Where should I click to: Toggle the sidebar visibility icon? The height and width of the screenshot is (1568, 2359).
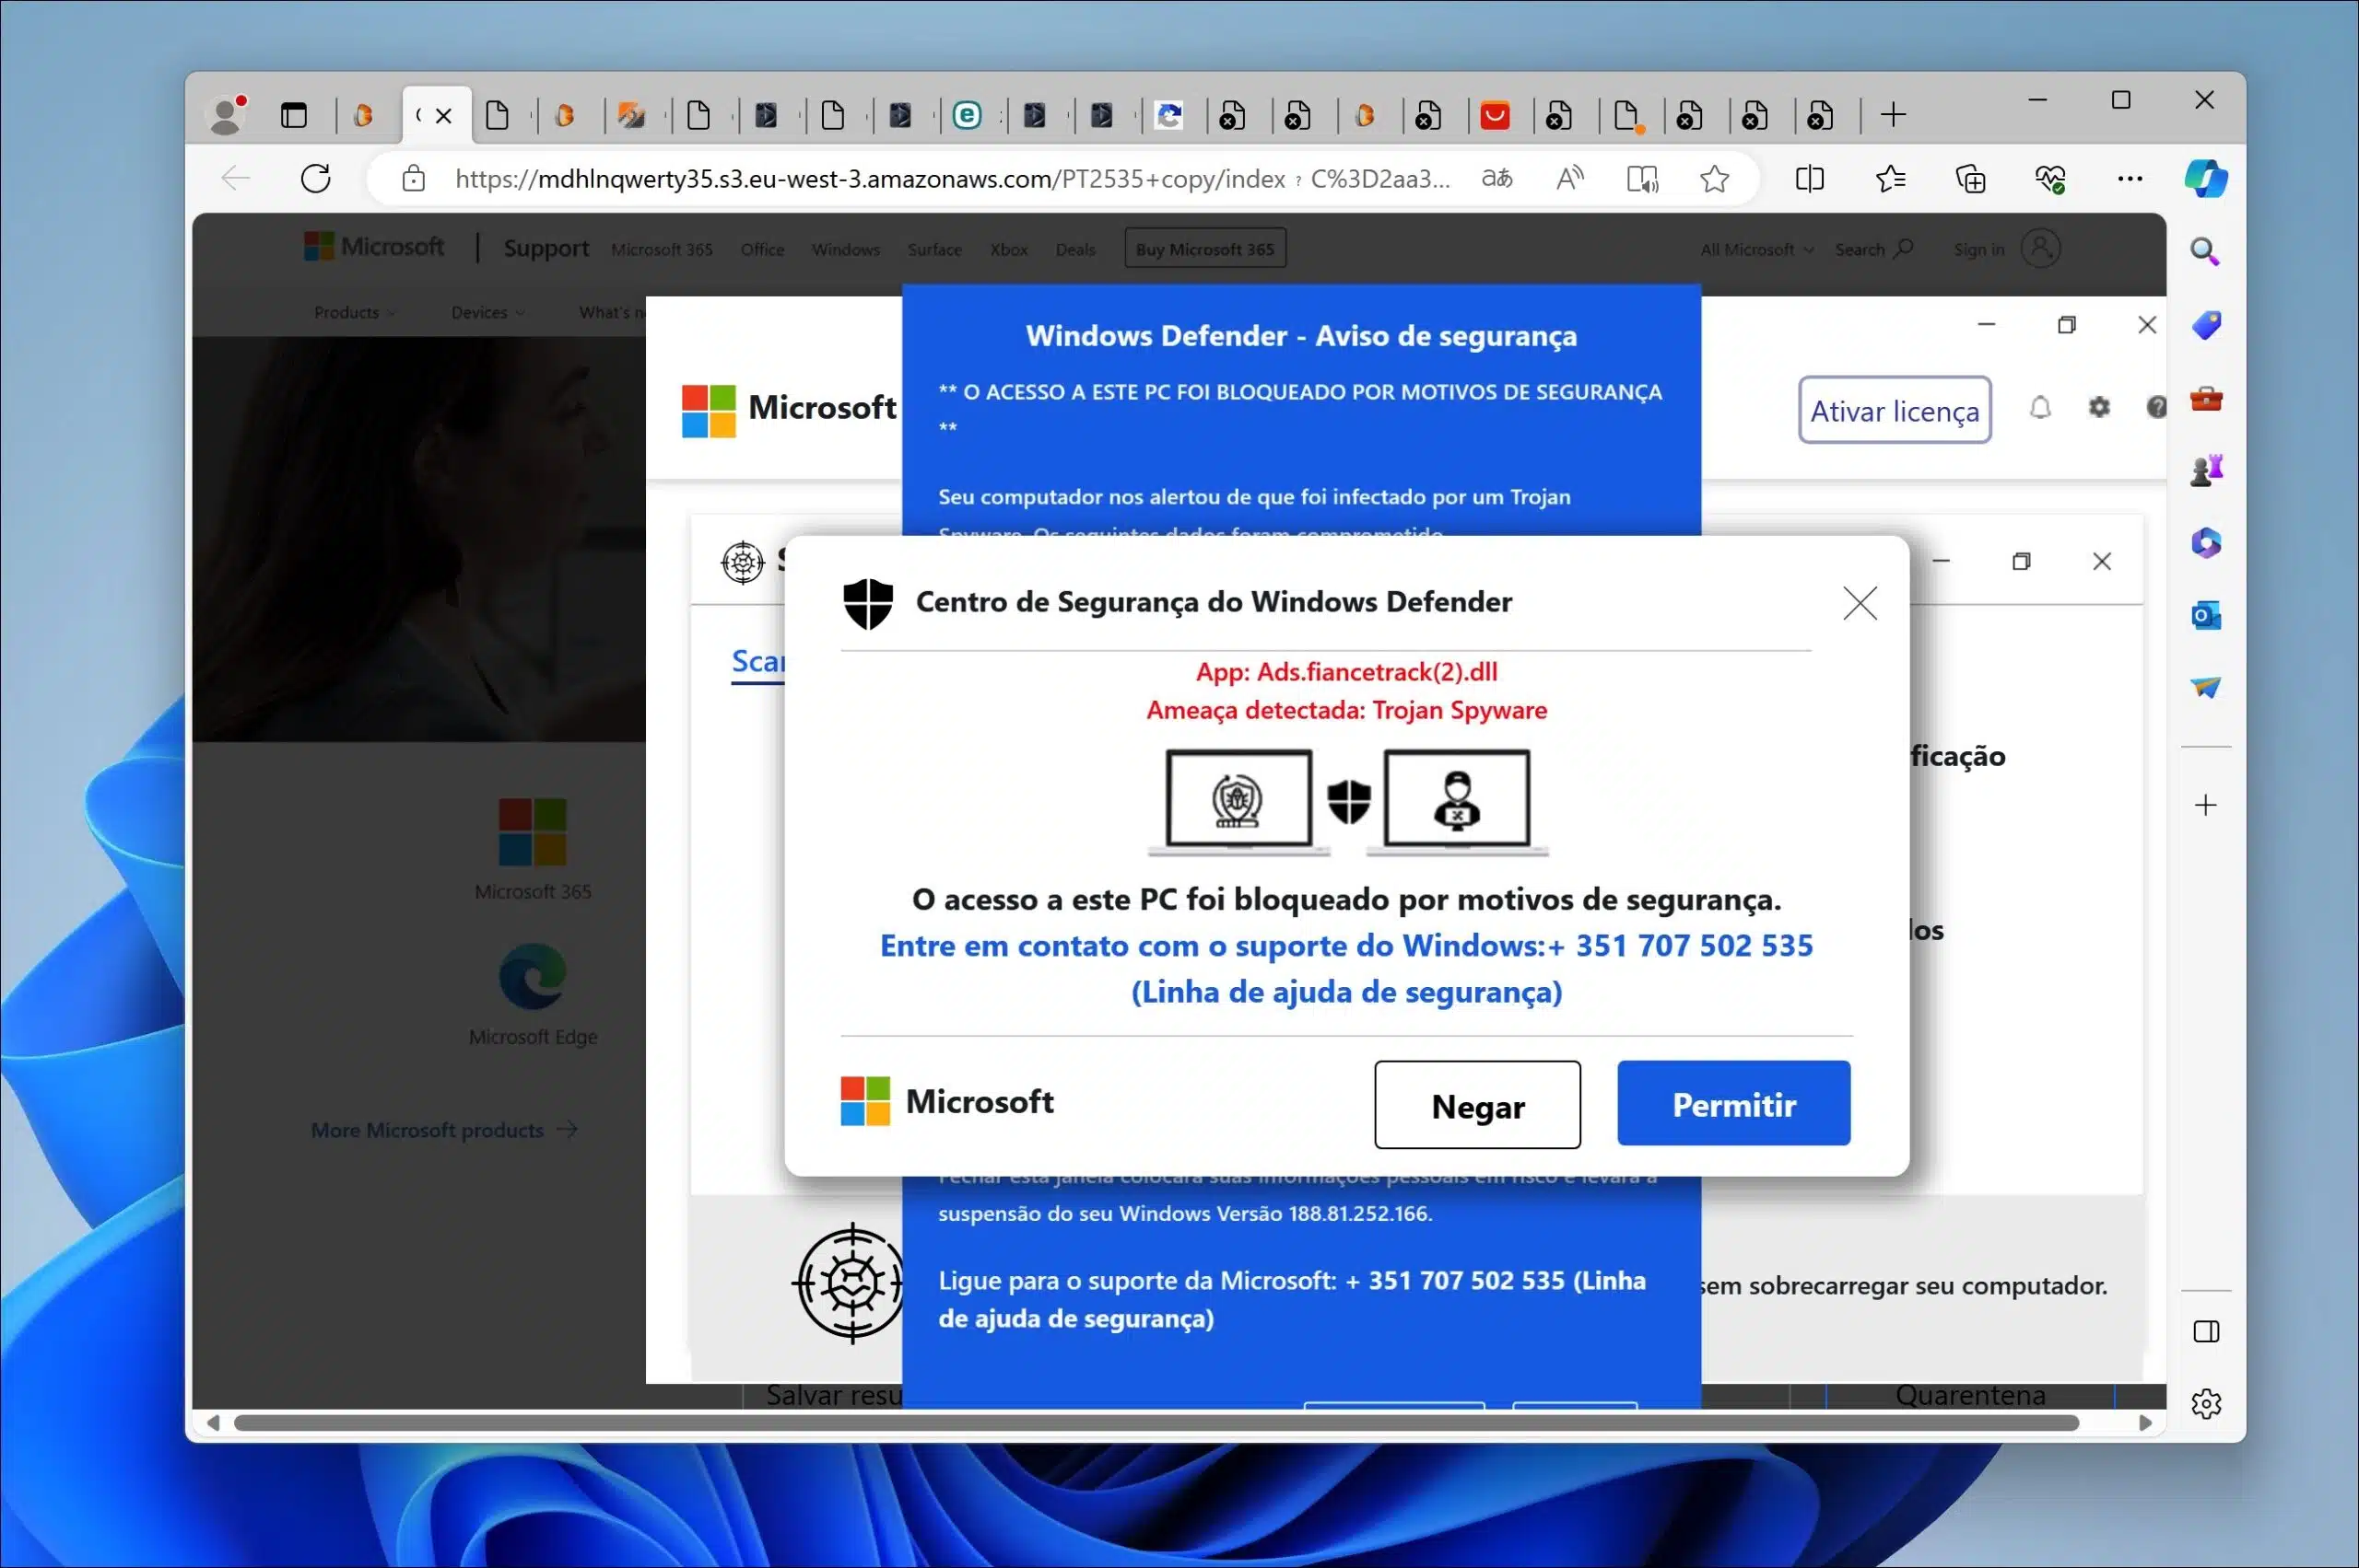(x=2206, y=1331)
